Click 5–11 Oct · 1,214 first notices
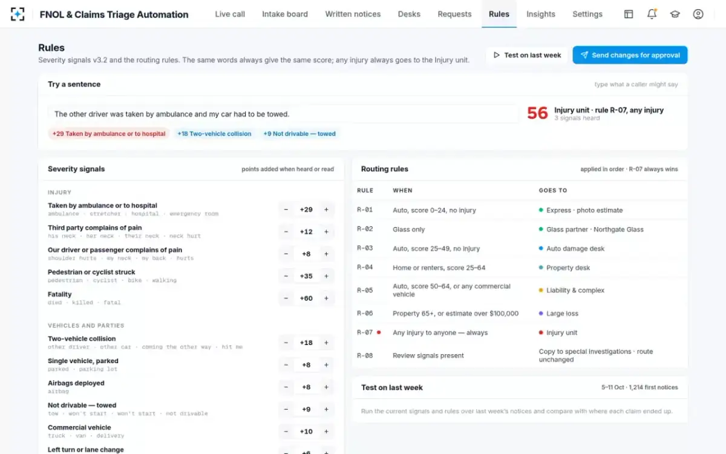 (639, 387)
